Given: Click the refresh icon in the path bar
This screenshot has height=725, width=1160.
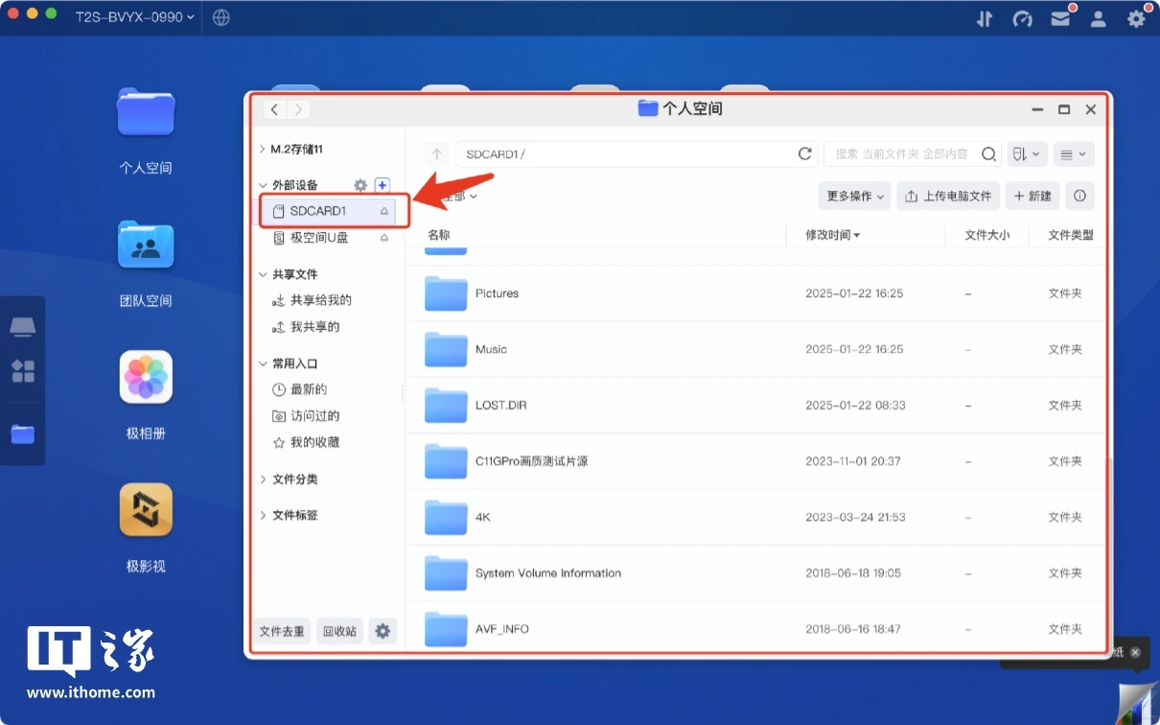Looking at the screenshot, I should point(804,154).
